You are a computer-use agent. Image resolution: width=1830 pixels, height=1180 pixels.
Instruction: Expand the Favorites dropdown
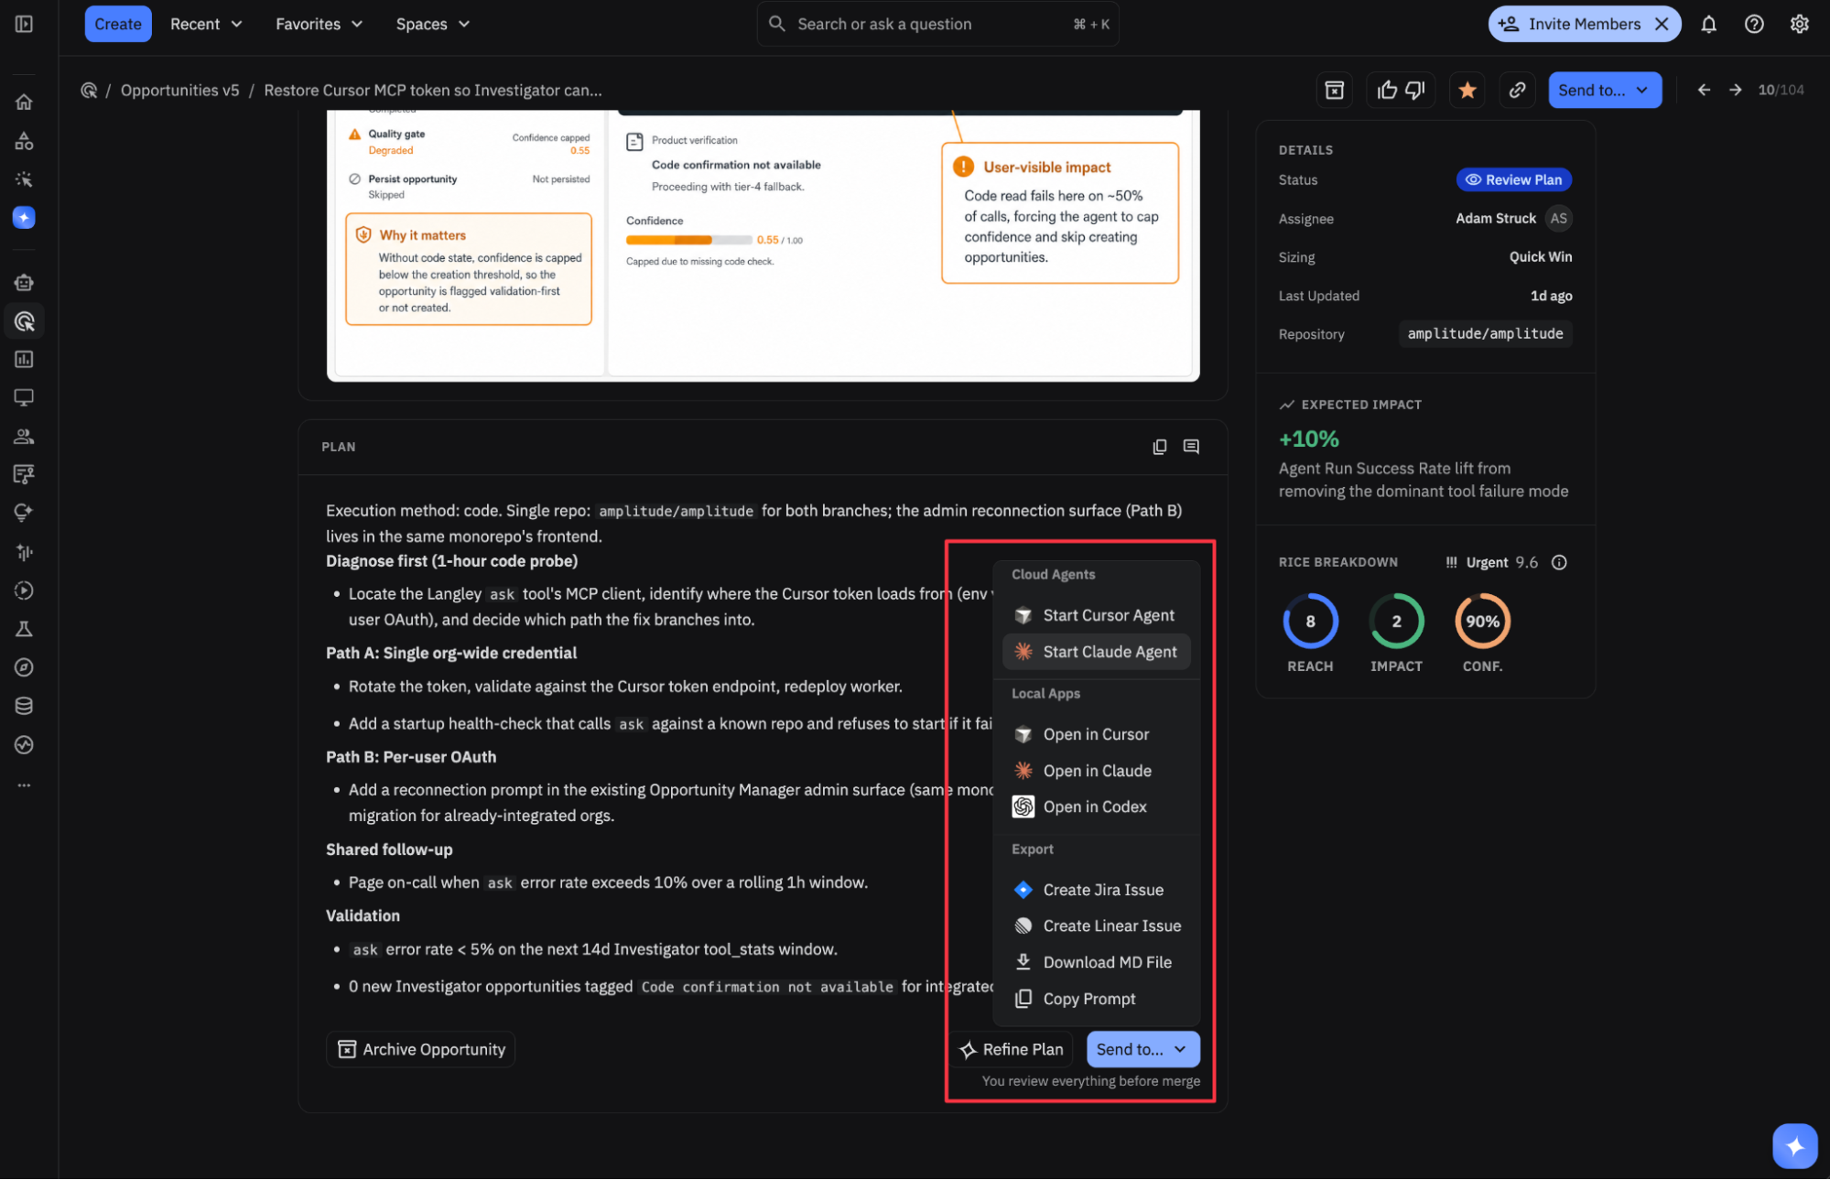tap(319, 24)
